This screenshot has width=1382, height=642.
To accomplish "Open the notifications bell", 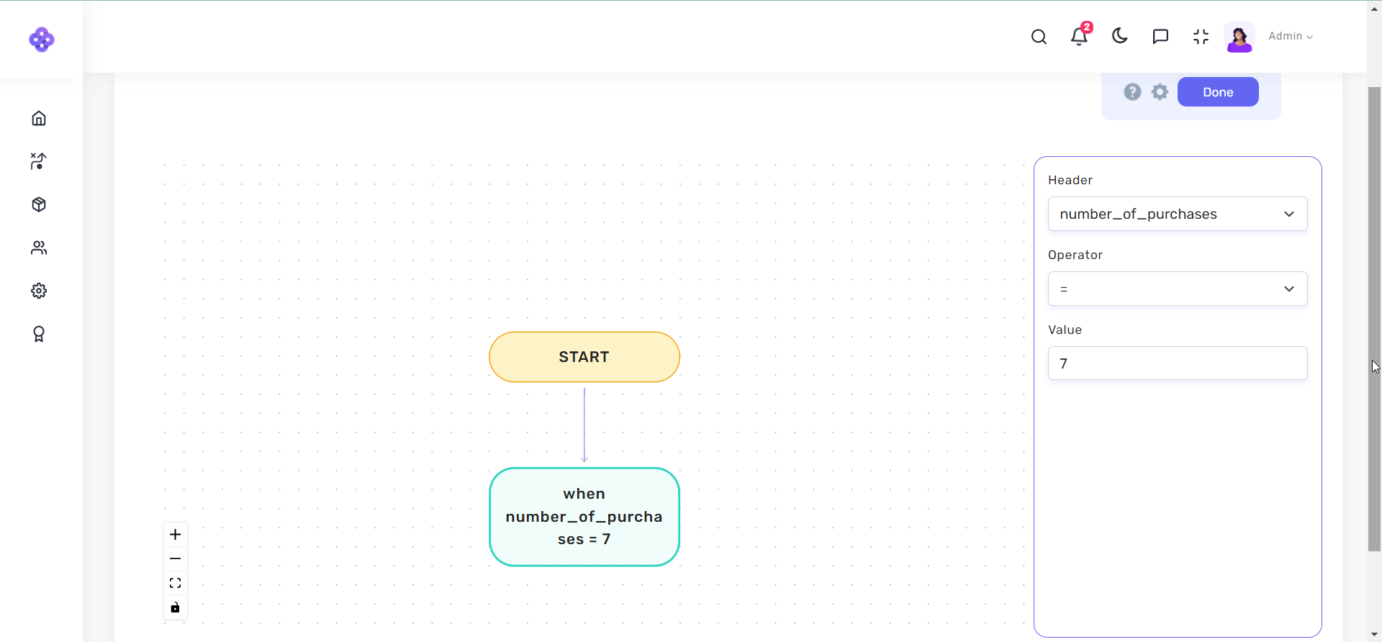I will click(x=1078, y=37).
